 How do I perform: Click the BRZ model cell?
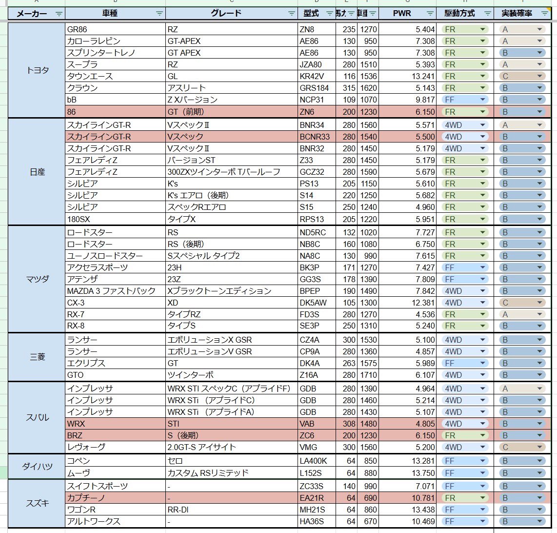(116, 435)
